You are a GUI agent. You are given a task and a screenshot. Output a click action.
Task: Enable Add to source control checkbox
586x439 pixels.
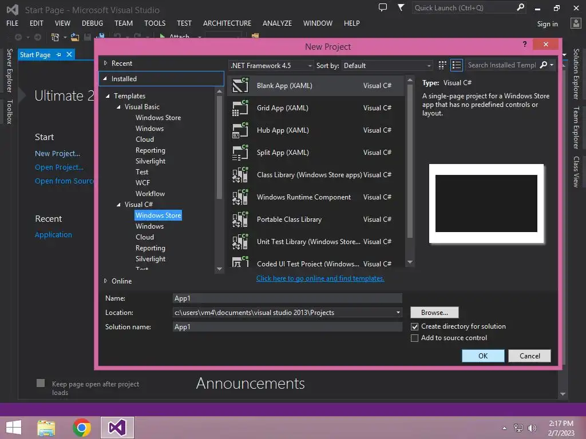(x=414, y=338)
